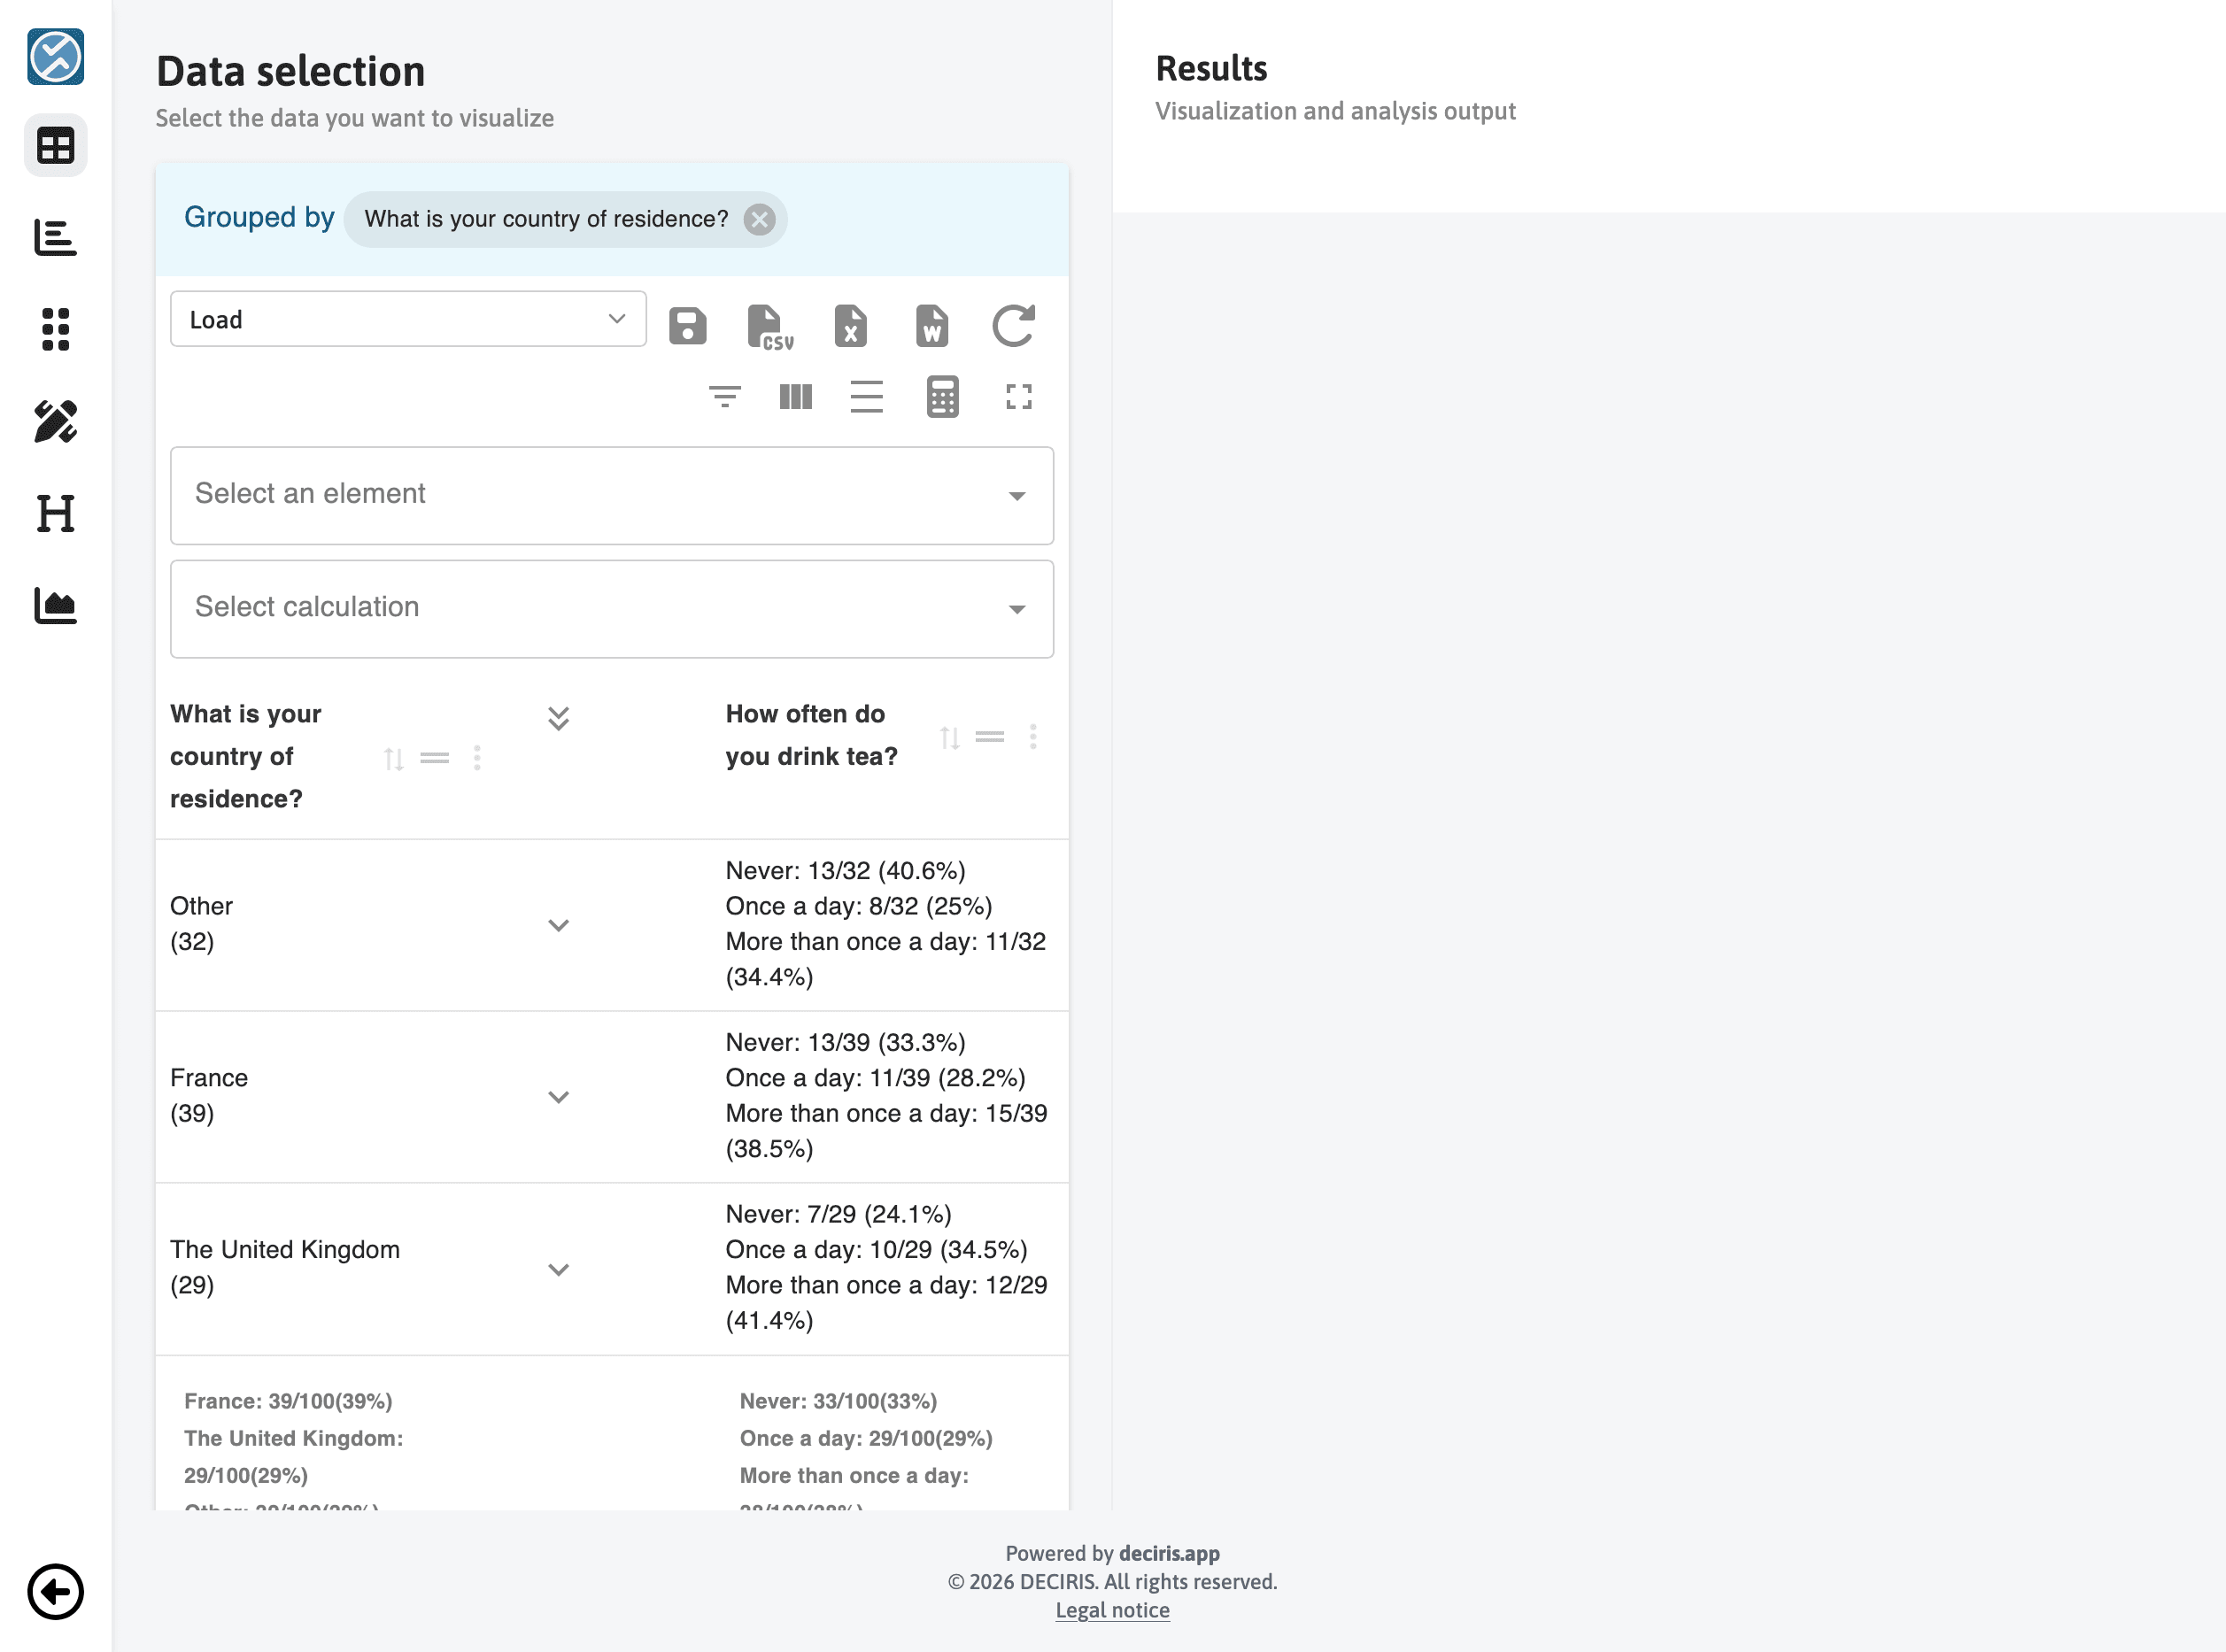Click back arrow at sidebar bottom

point(55,1591)
